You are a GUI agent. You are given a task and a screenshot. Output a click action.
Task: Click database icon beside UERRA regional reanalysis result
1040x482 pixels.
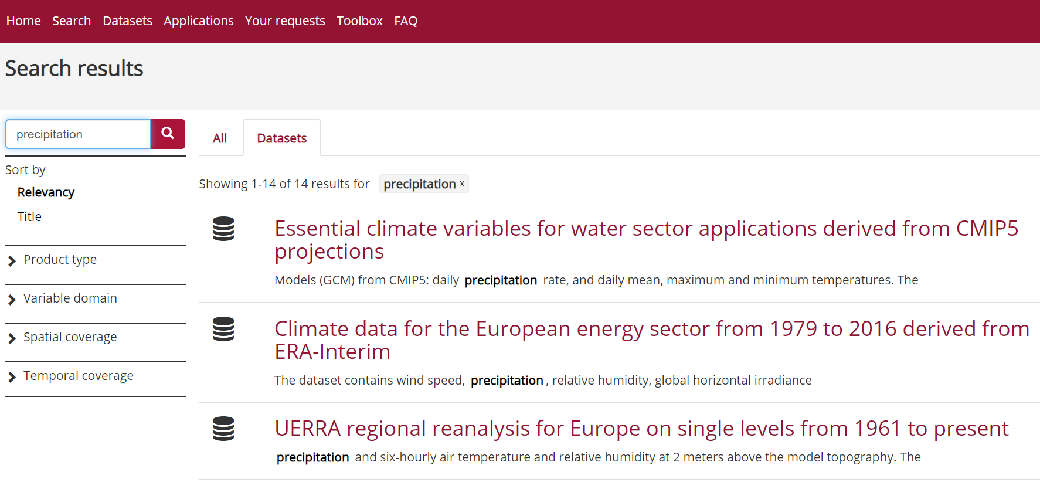223,429
